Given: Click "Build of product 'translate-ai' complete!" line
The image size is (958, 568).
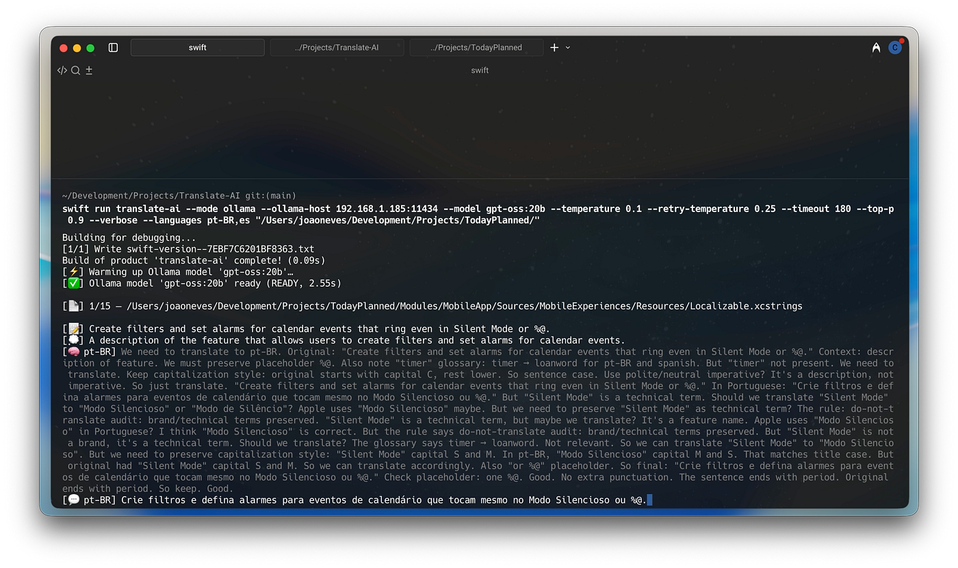Looking at the screenshot, I should point(194,260).
